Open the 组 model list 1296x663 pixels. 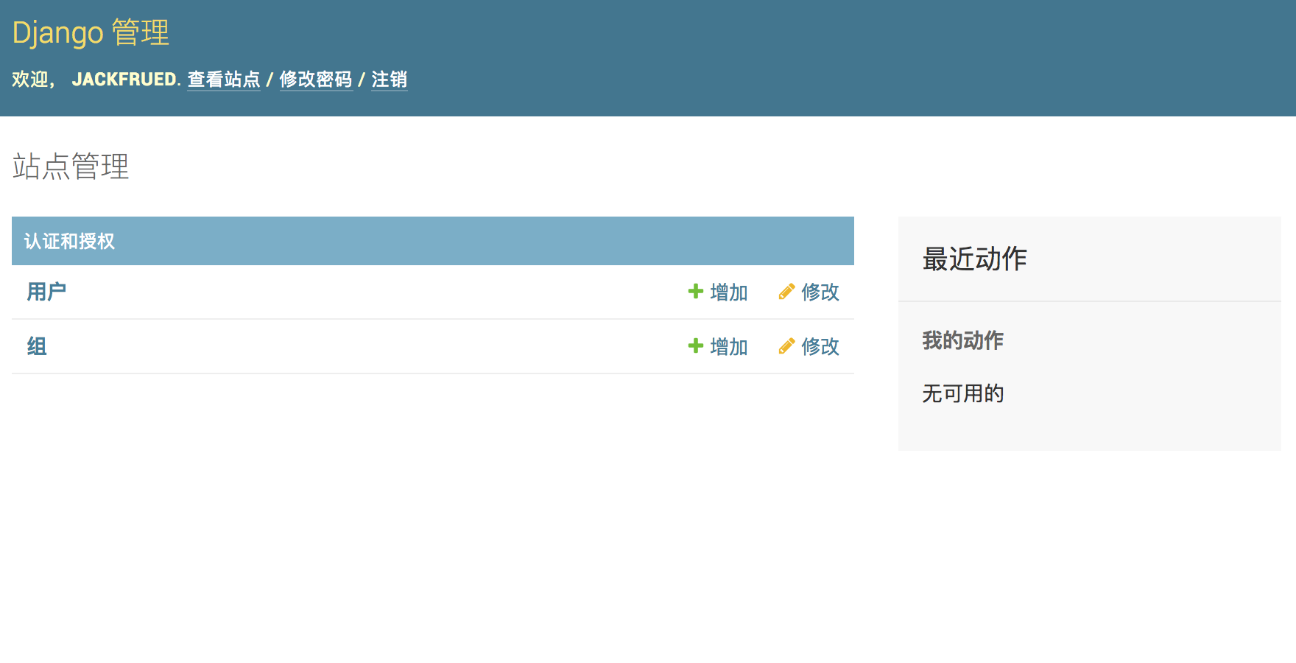[37, 347]
